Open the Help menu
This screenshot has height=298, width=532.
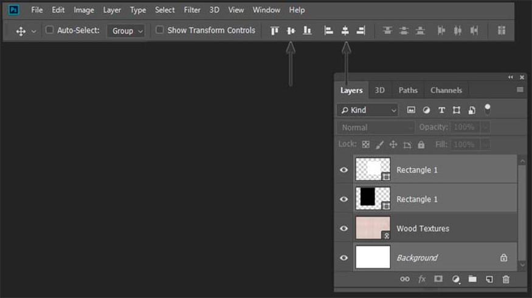pos(297,10)
